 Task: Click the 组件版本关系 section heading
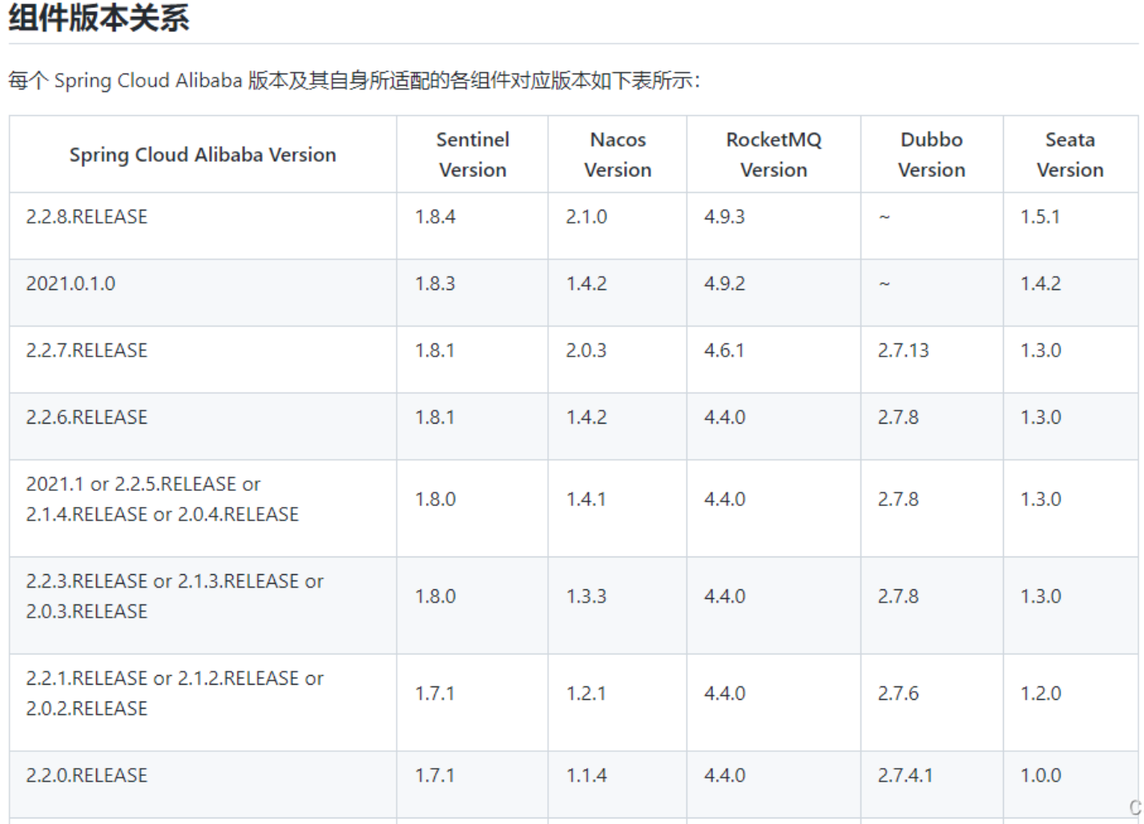(x=99, y=18)
